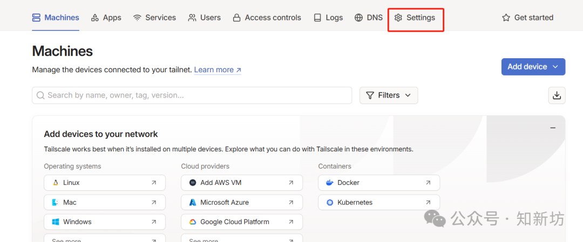
Task: Click the Get started button
Action: pos(527,18)
